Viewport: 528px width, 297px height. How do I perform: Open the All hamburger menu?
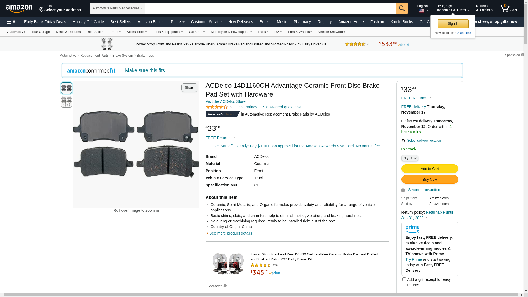coord(12,22)
